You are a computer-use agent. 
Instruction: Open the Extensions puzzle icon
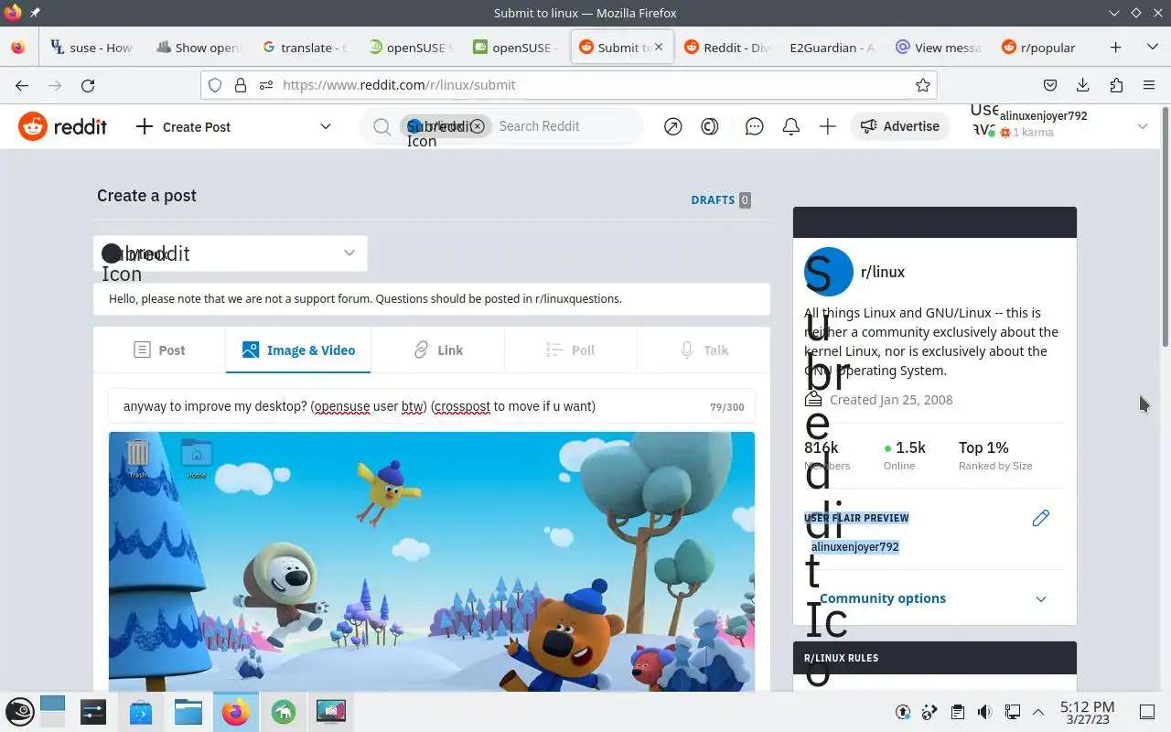(1116, 85)
